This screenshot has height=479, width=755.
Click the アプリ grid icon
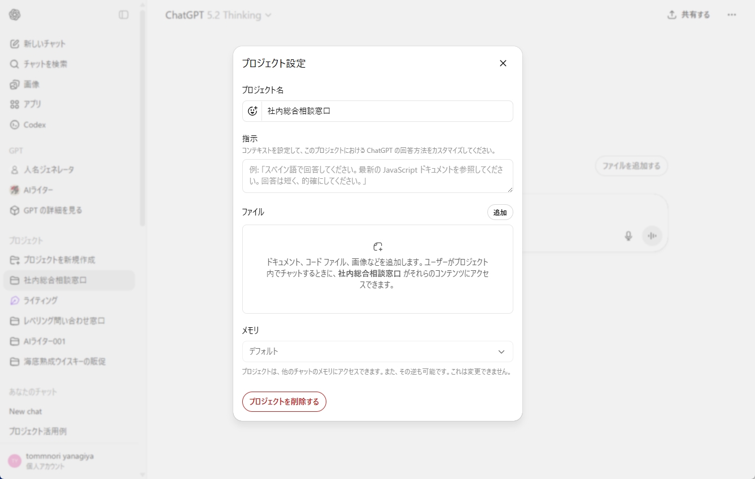pos(15,104)
